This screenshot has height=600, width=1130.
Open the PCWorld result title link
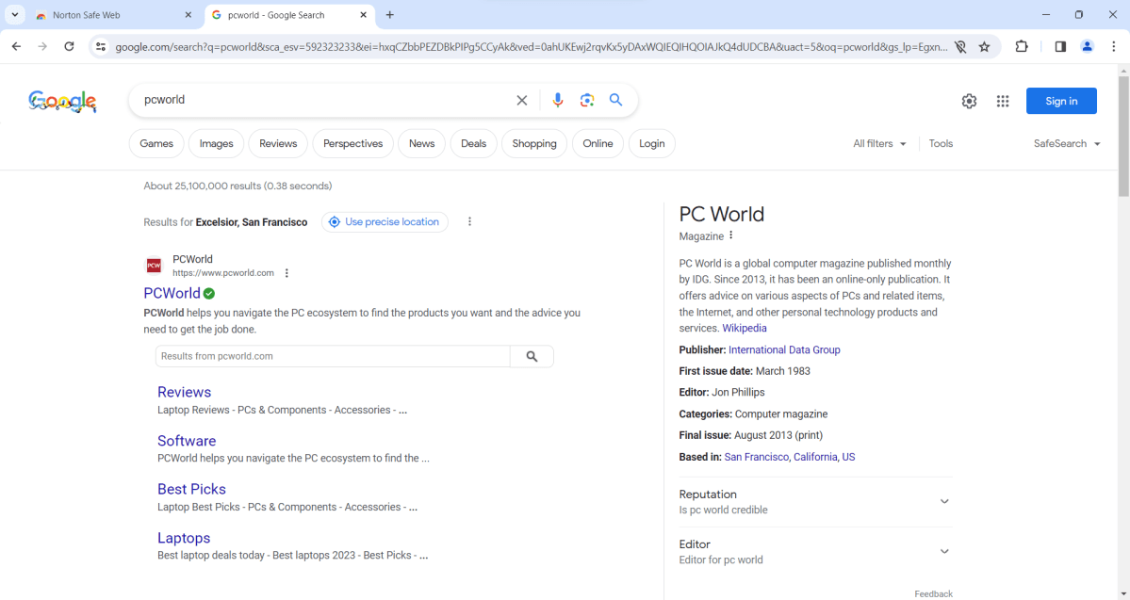point(172,293)
